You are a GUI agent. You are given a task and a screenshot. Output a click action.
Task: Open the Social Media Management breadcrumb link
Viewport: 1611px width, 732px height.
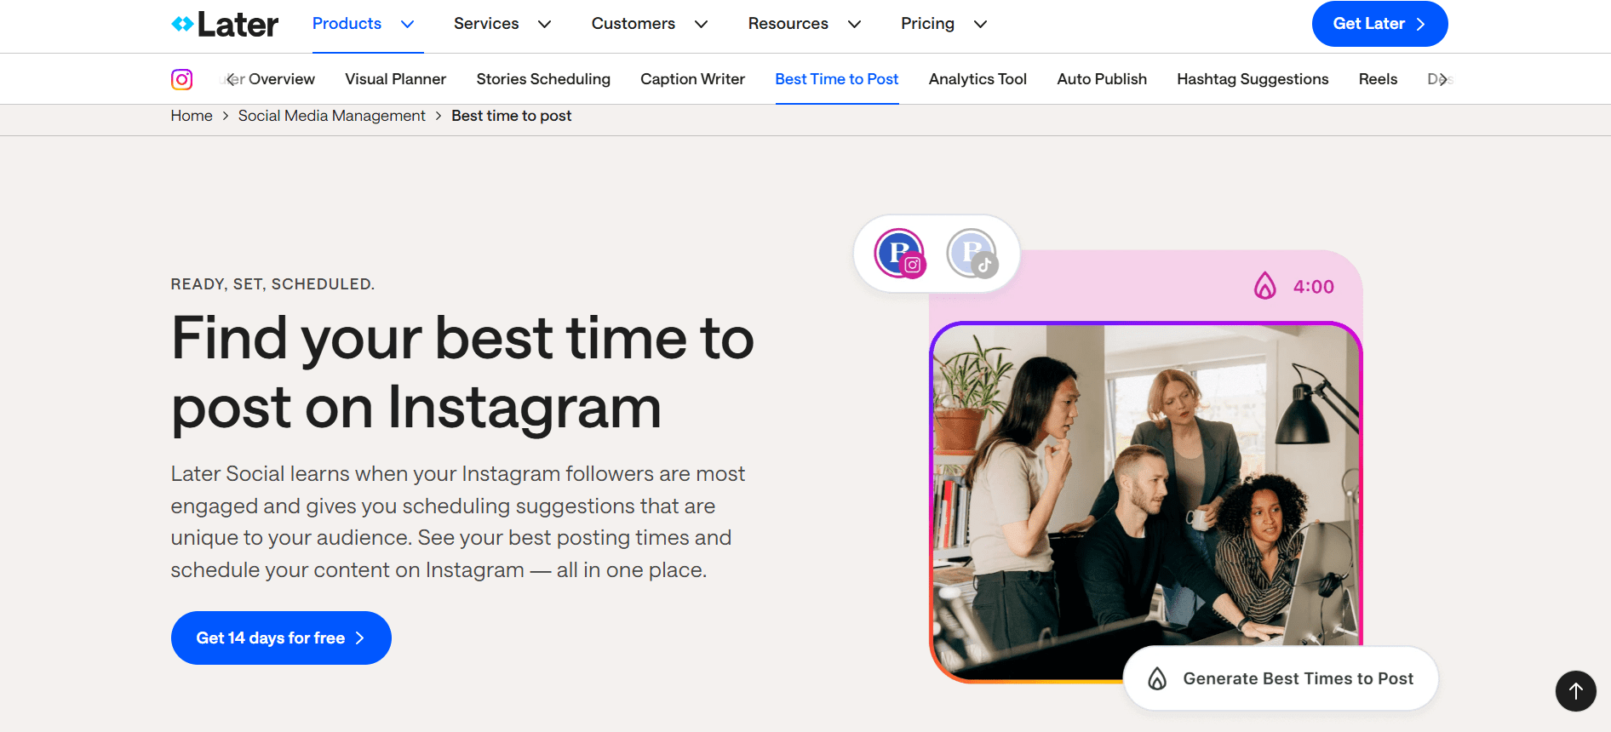pyautogui.click(x=332, y=116)
